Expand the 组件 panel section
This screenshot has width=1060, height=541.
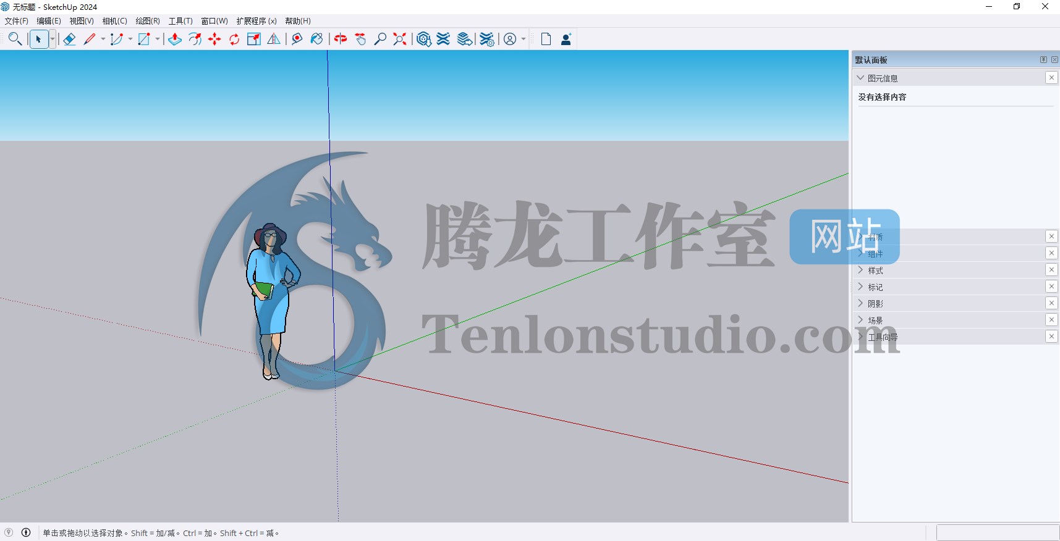coord(860,253)
